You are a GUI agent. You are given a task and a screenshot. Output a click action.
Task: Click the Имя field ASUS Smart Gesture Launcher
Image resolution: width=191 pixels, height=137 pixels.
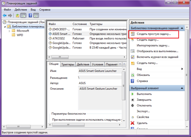tap(100, 71)
